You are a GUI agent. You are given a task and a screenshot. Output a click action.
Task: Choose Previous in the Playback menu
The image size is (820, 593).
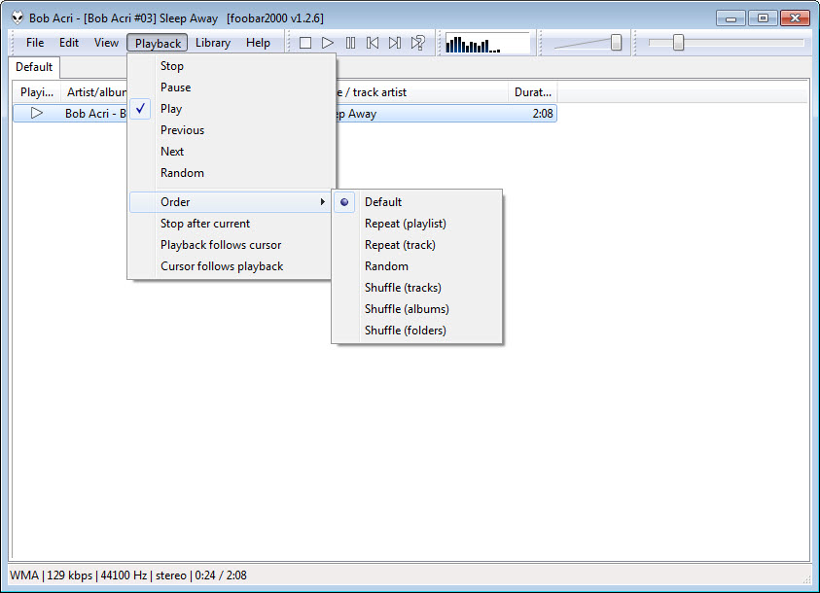pyautogui.click(x=232, y=130)
